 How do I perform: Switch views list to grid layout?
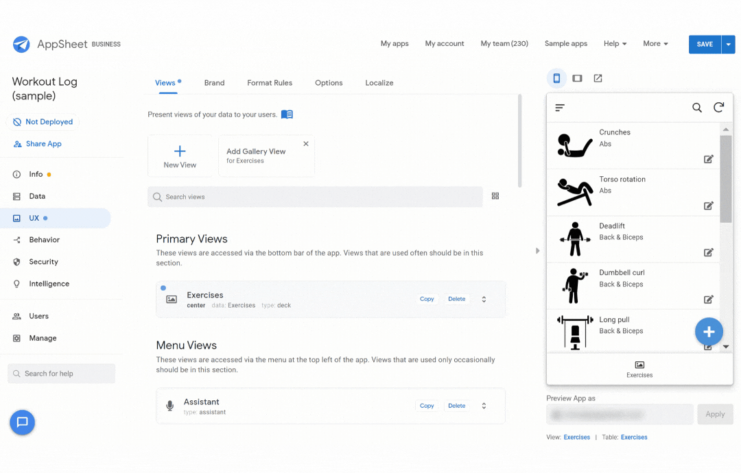495,196
